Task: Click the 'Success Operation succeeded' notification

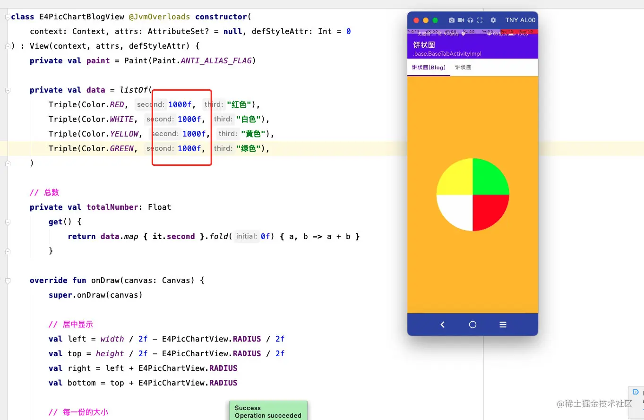Action: click(x=268, y=411)
